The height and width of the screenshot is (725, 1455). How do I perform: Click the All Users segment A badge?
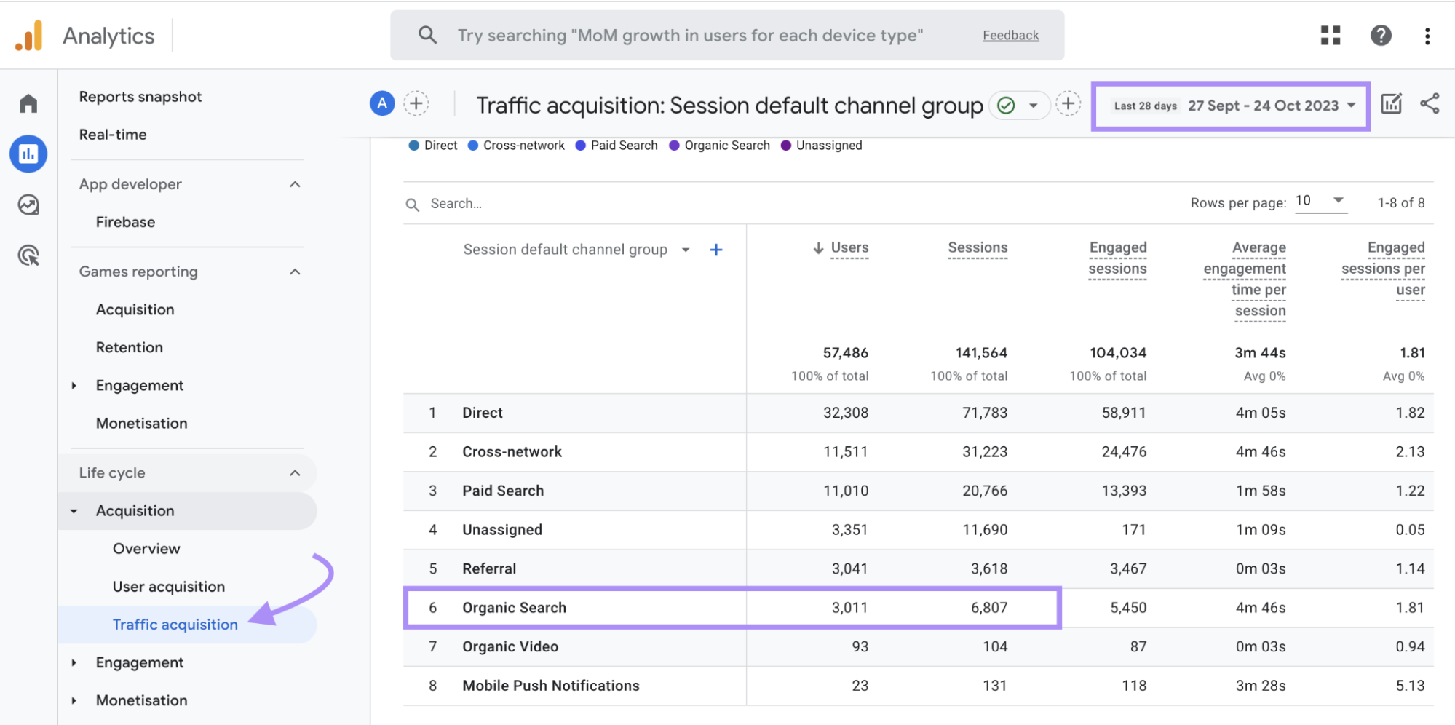382,103
